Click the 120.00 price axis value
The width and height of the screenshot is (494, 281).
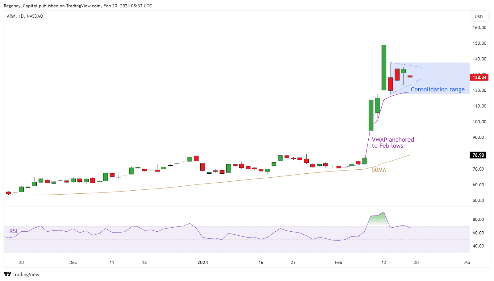[x=479, y=90]
